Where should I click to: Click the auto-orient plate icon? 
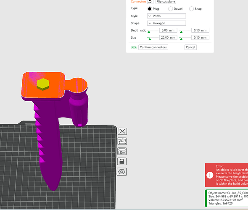point(122,141)
